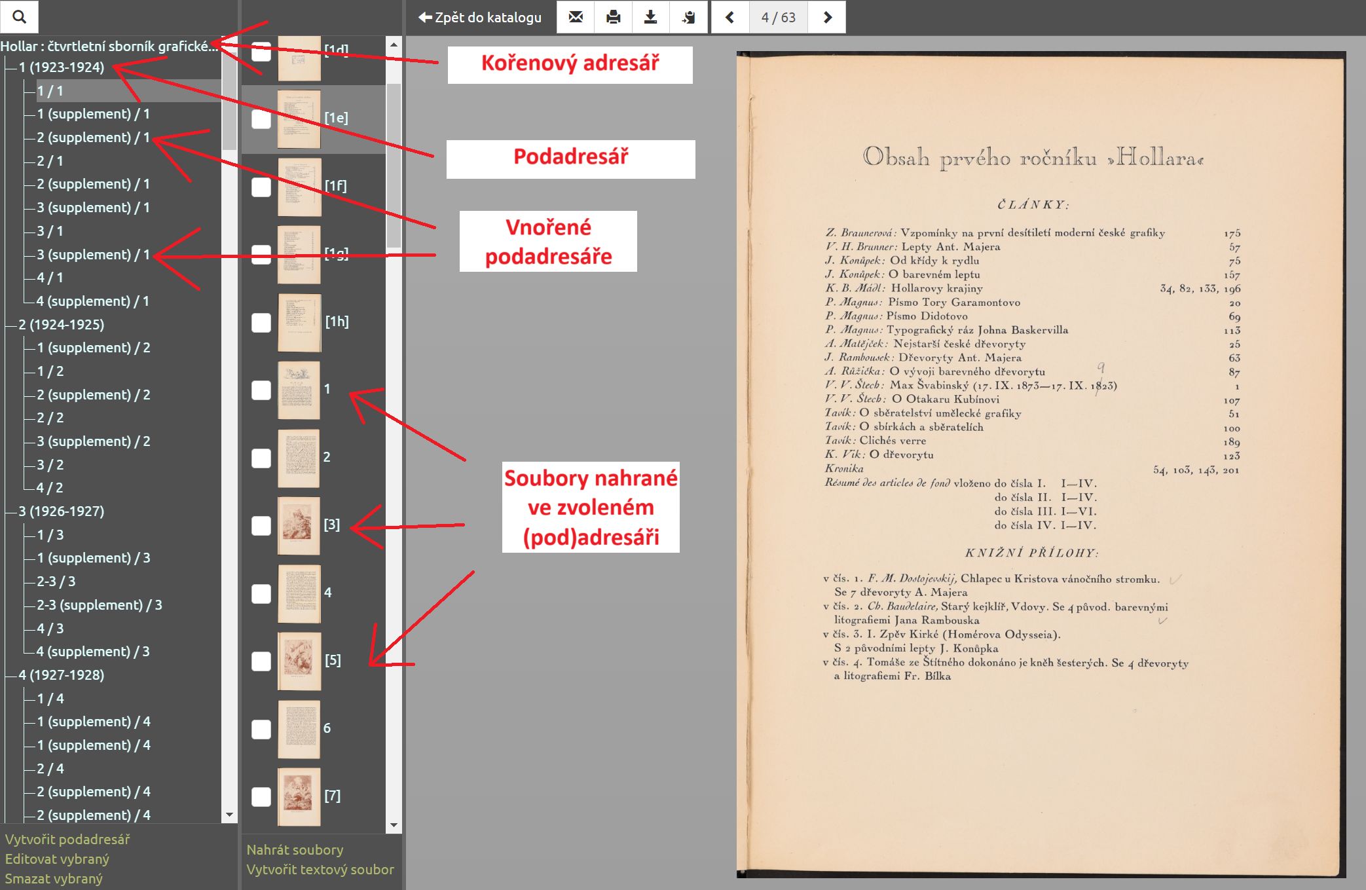Select subfolder 2-3 (supplement) / 3
This screenshot has width=1366, height=890.
point(100,605)
